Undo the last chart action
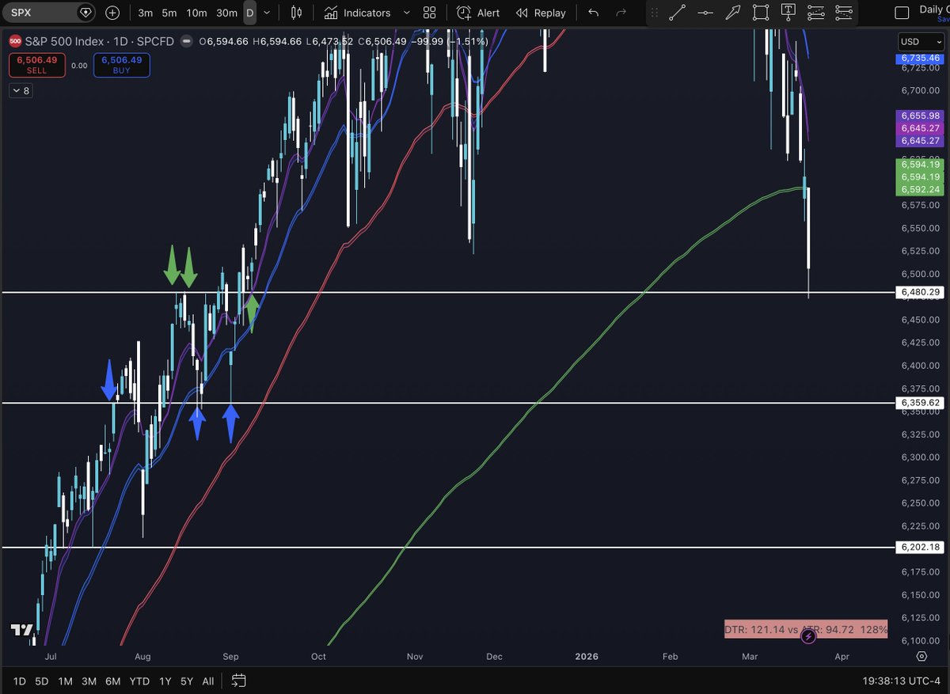The width and height of the screenshot is (950, 694). pyautogui.click(x=594, y=13)
